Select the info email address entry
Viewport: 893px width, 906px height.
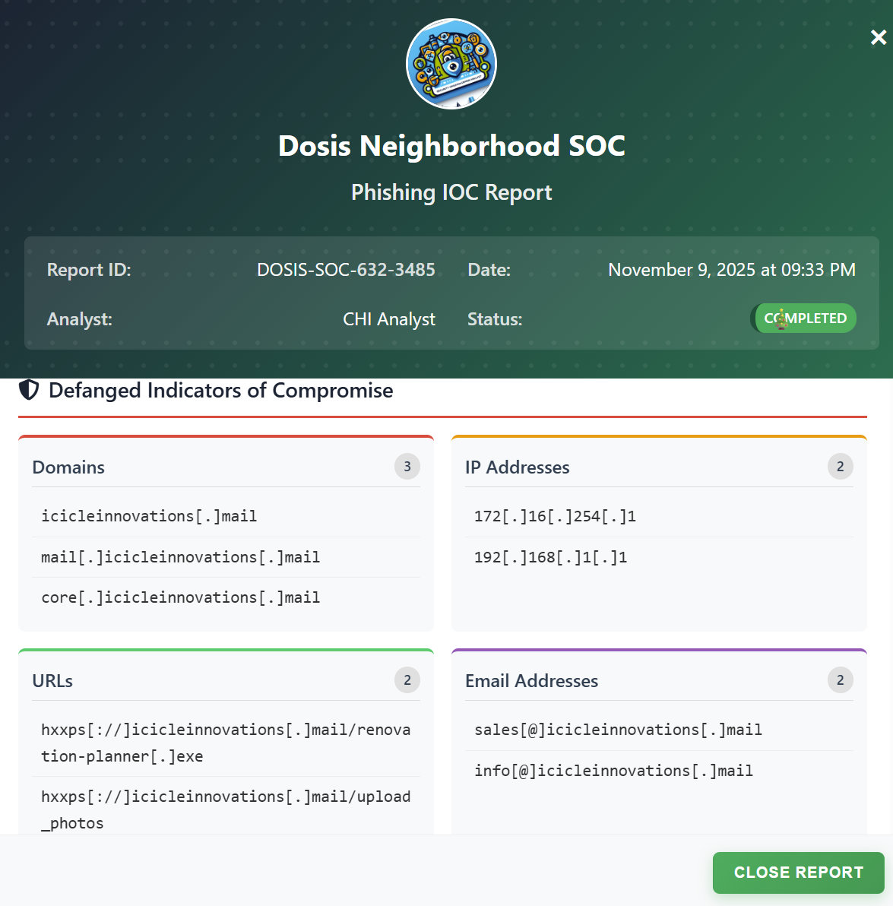point(613,771)
